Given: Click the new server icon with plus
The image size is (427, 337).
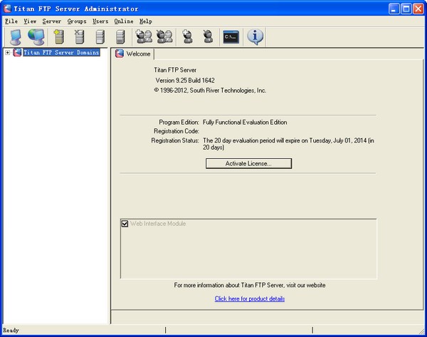Looking at the screenshot, I should (59, 37).
